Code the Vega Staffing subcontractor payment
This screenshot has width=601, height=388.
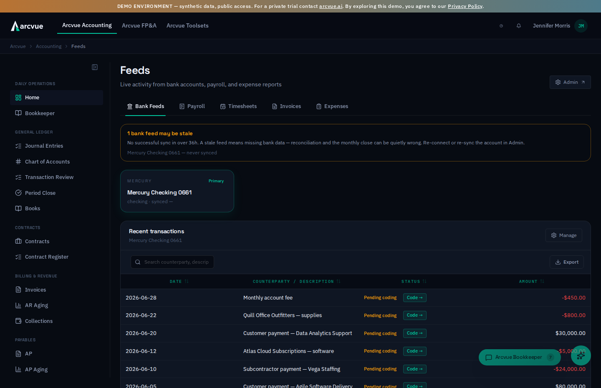point(415,369)
